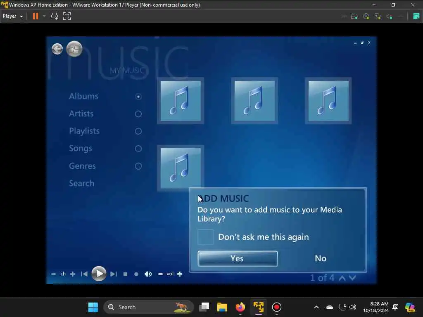
Task: Pause the virtual machine
Action: [36, 16]
